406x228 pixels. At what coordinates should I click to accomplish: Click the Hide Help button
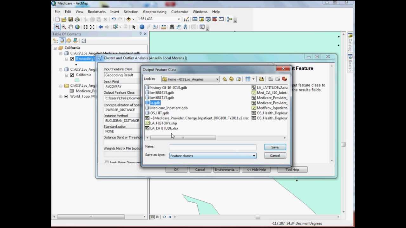coord(256,170)
